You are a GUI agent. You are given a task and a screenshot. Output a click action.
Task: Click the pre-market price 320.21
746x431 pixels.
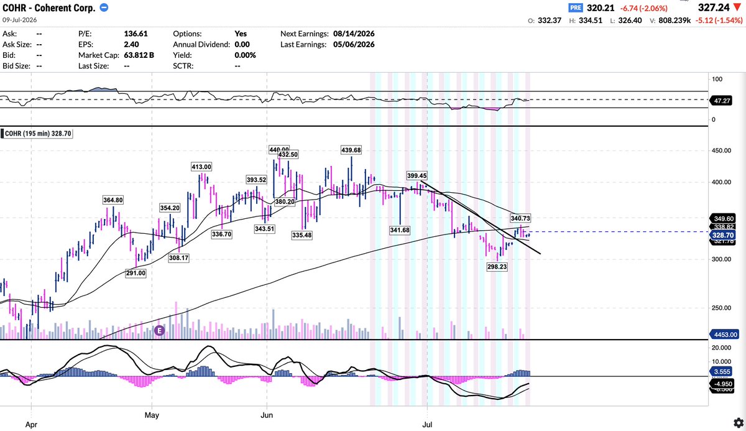coord(602,8)
